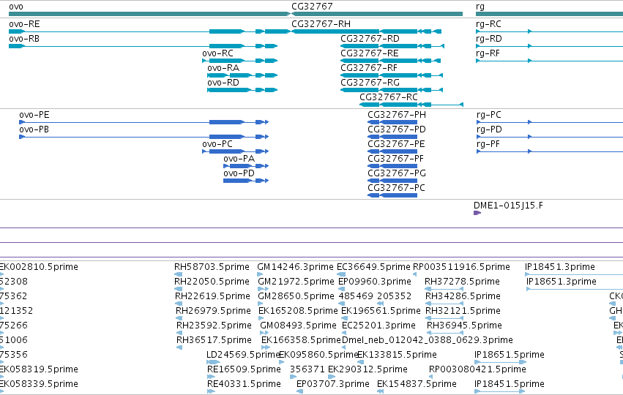Select protein label rg-PC

coord(489,115)
